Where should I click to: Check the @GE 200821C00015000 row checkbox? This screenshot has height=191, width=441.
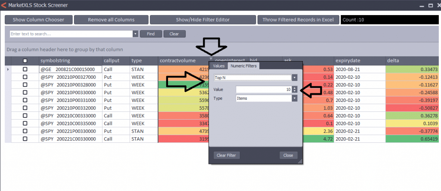(x=25, y=69)
